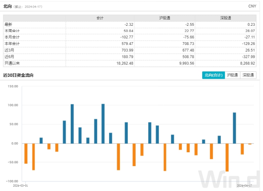Select the 本周合计 row label
263x191 pixels.
click(x=12, y=31)
